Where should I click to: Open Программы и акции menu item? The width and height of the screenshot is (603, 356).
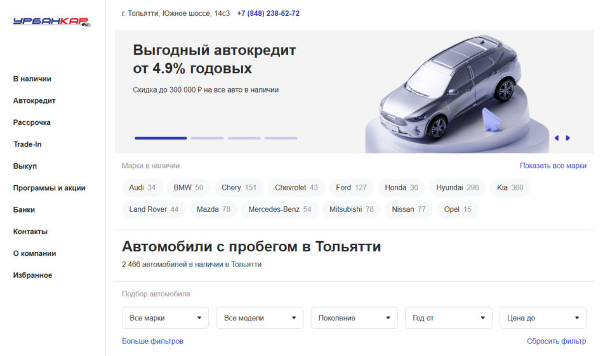(50, 188)
